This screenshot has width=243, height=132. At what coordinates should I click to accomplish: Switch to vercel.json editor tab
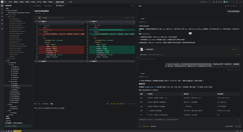(x=38, y=6)
